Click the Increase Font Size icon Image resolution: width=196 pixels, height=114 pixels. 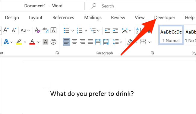[6, 30]
